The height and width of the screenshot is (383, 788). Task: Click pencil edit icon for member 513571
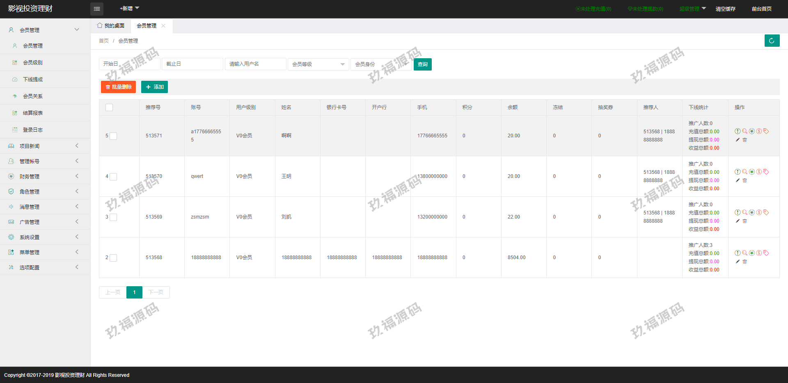pos(738,140)
